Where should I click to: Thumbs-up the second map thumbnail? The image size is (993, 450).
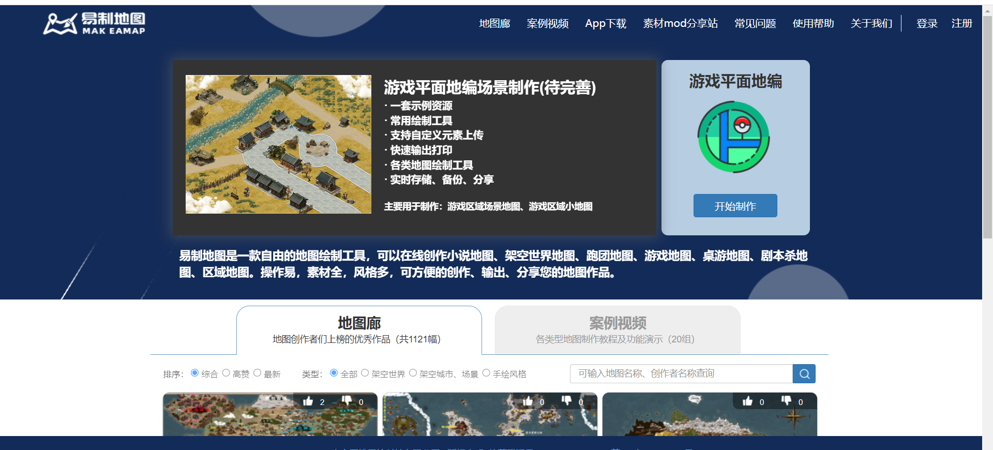(x=528, y=401)
